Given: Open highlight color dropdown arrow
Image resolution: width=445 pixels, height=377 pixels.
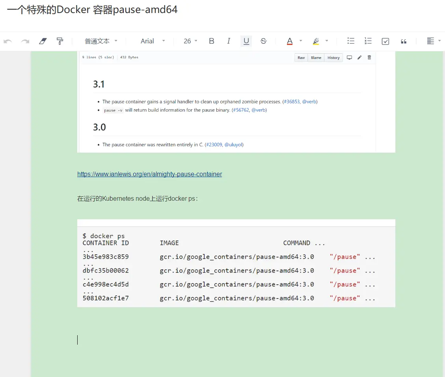Looking at the screenshot, I should [327, 41].
